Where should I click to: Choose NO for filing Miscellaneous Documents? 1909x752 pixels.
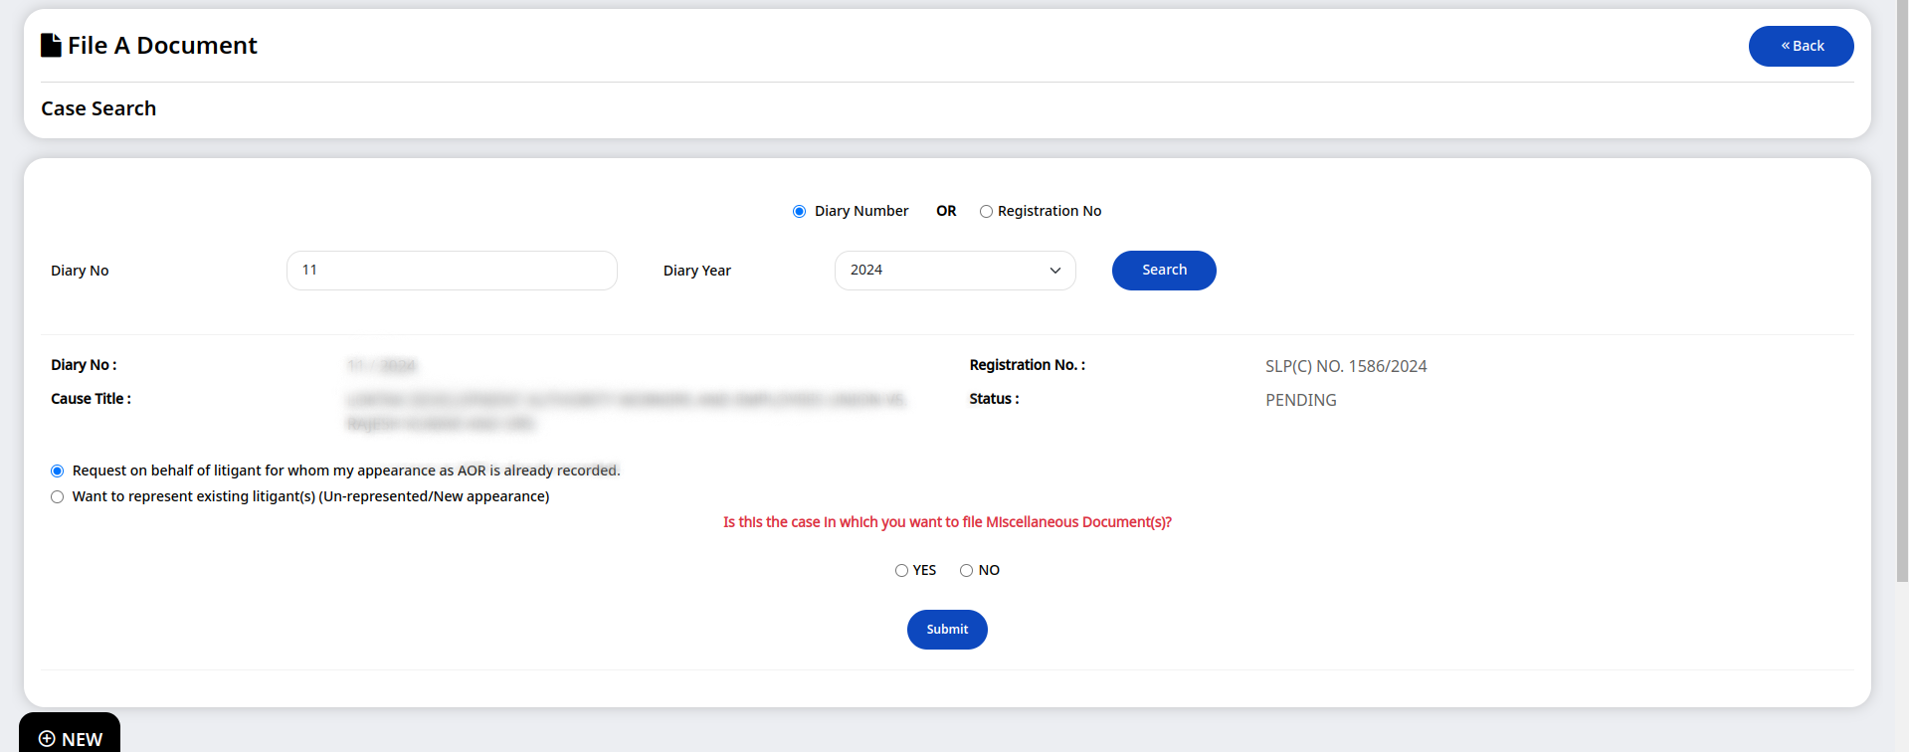click(966, 570)
